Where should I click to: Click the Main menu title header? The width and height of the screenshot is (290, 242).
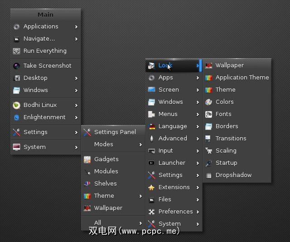(x=45, y=15)
